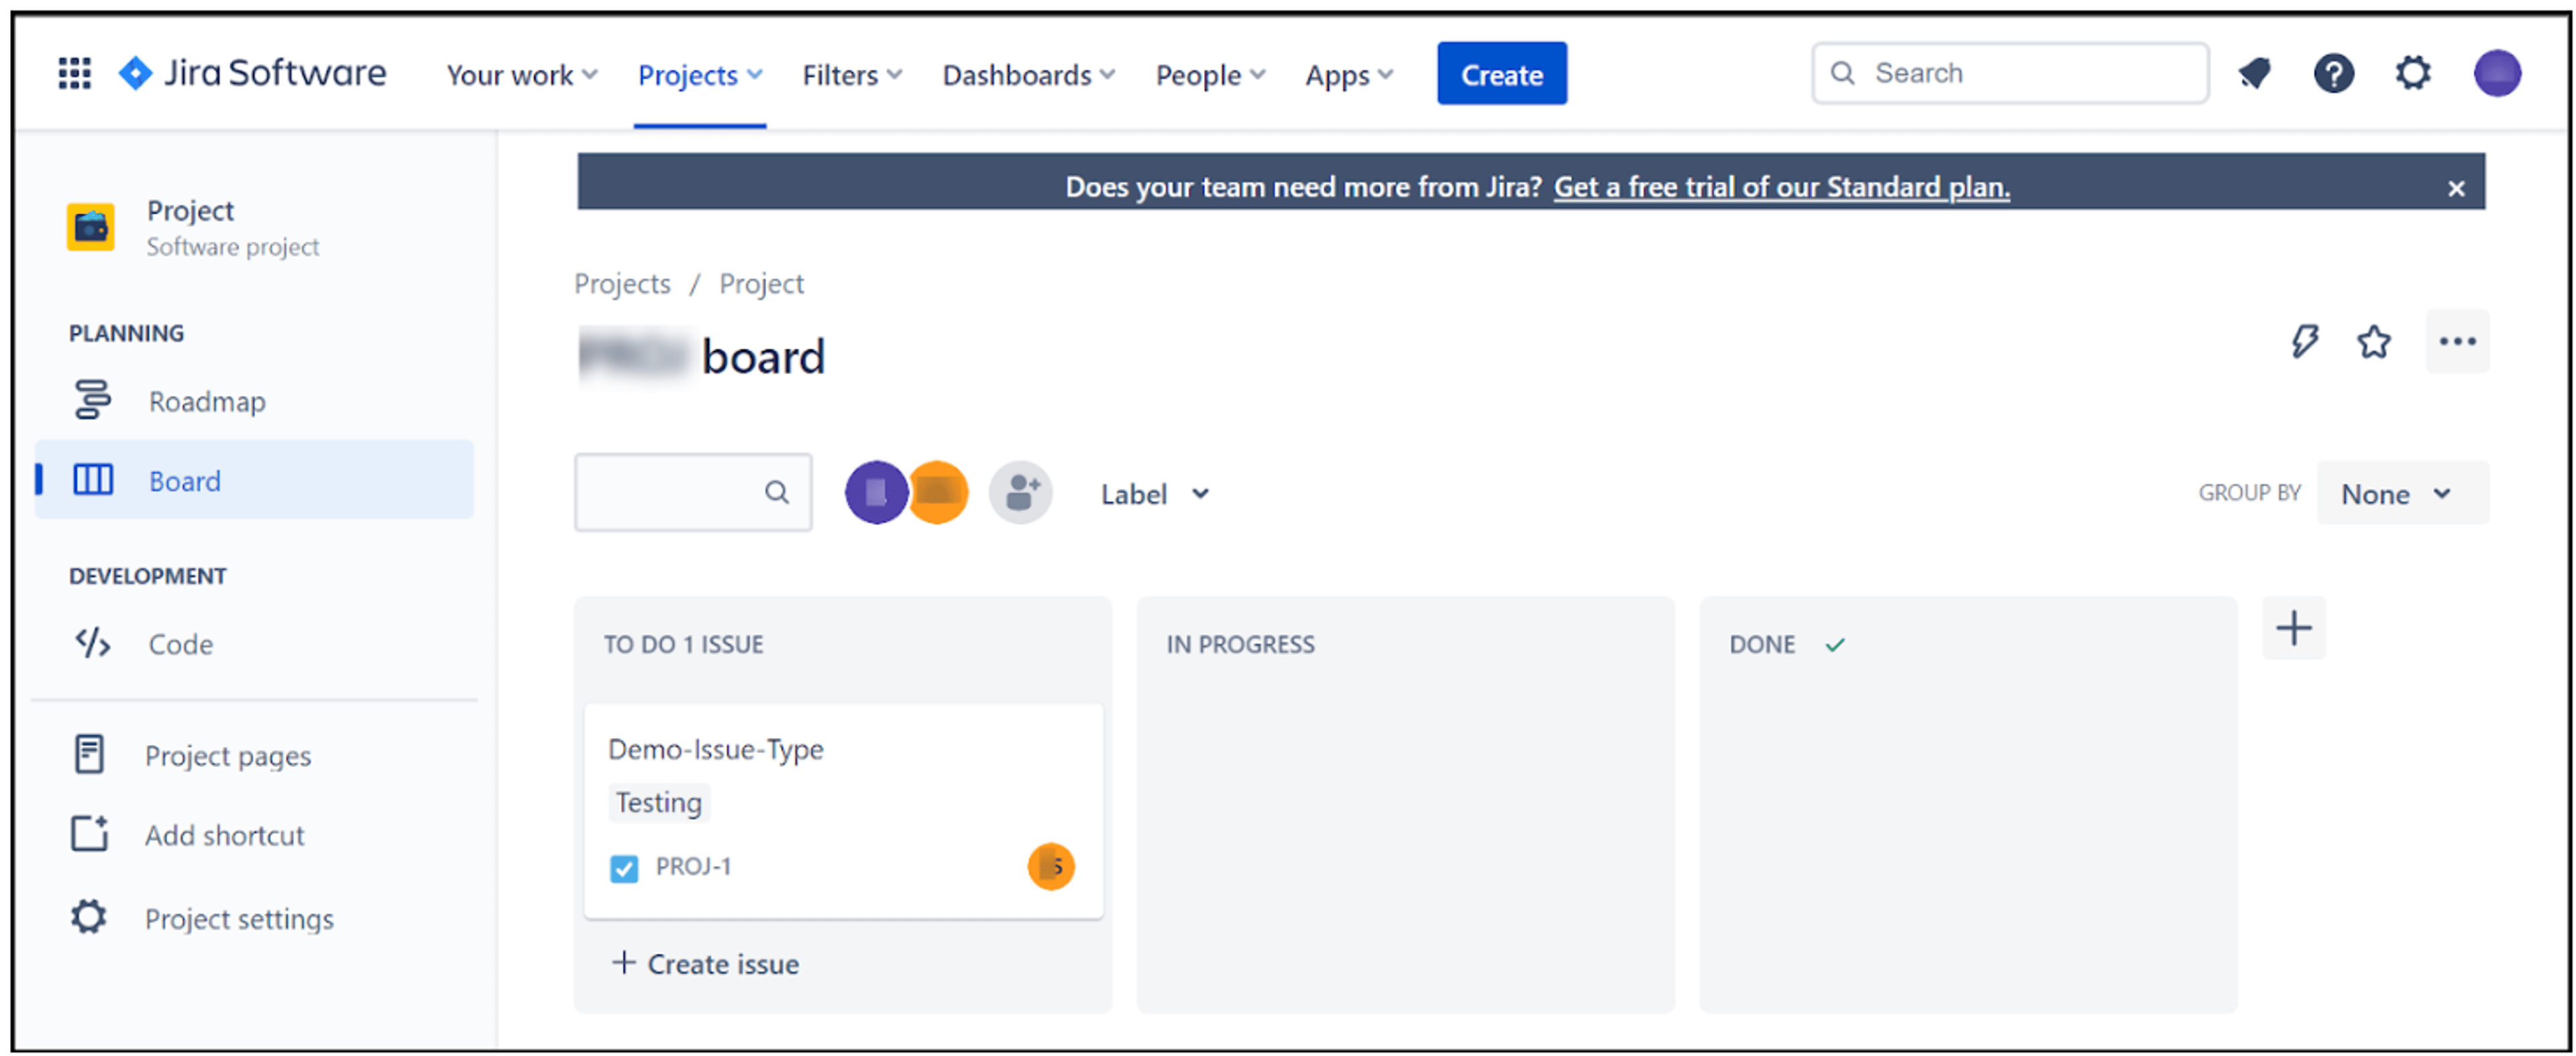The image size is (2576, 1056).
Task: Click the board search input field
Action: [693, 491]
